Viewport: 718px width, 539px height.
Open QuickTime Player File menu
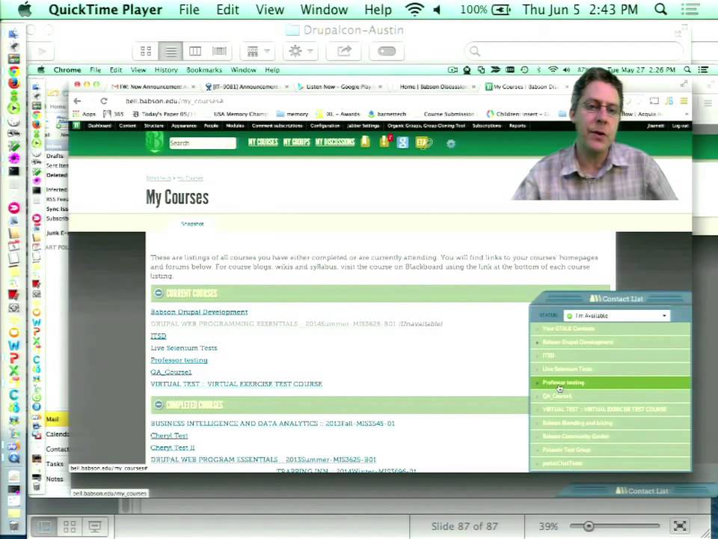pos(189,10)
